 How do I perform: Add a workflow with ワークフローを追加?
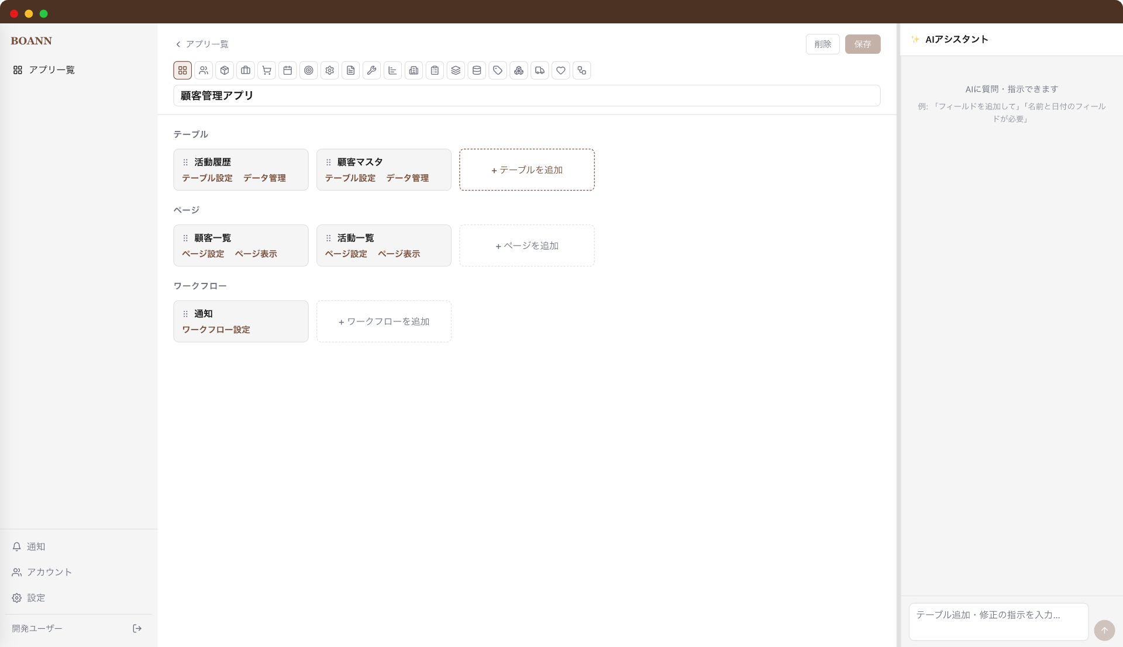pyautogui.click(x=384, y=321)
